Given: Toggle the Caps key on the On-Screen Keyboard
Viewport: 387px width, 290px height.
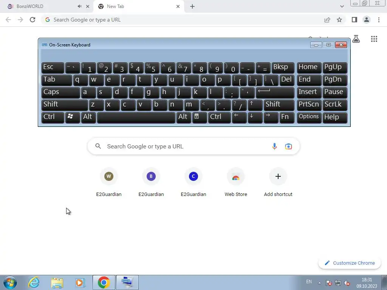Looking at the screenshot, I should pyautogui.click(x=61, y=93).
